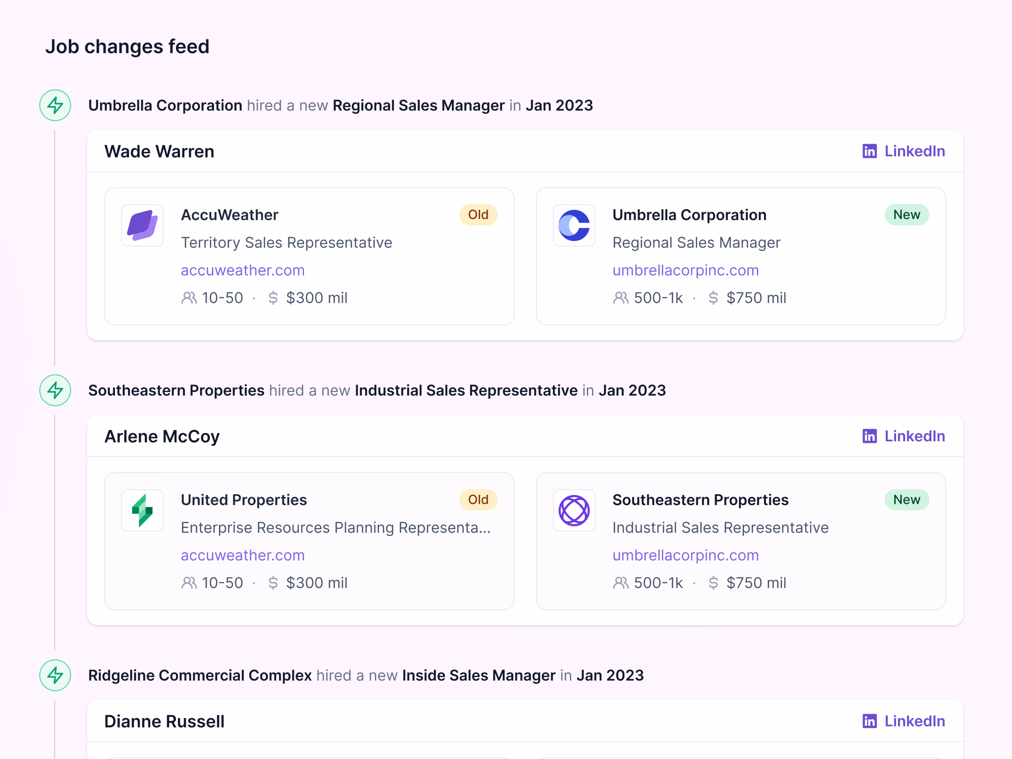1012x759 pixels.
Task: Click 10-50 in United Properties card
Action: click(222, 583)
